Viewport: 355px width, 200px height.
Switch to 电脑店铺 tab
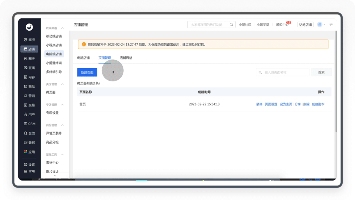pos(83,58)
